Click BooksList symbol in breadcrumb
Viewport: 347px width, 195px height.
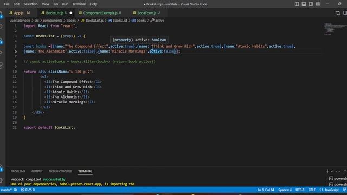pos(118,21)
